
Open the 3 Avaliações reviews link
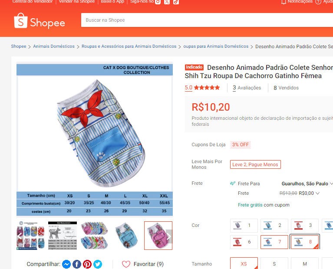[x=247, y=88]
